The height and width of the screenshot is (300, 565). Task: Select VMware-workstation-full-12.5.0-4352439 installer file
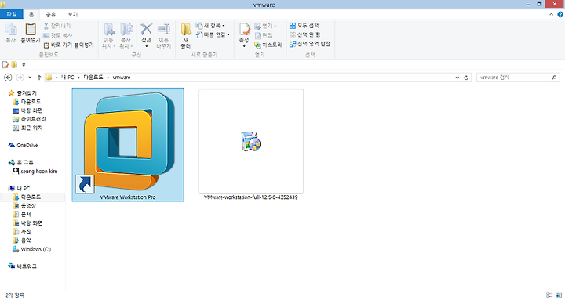251,145
